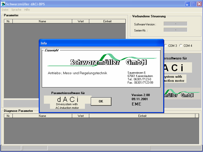Open the Sprache menu
Image resolution: width=203 pixels, height=152 pixels.
point(16,10)
